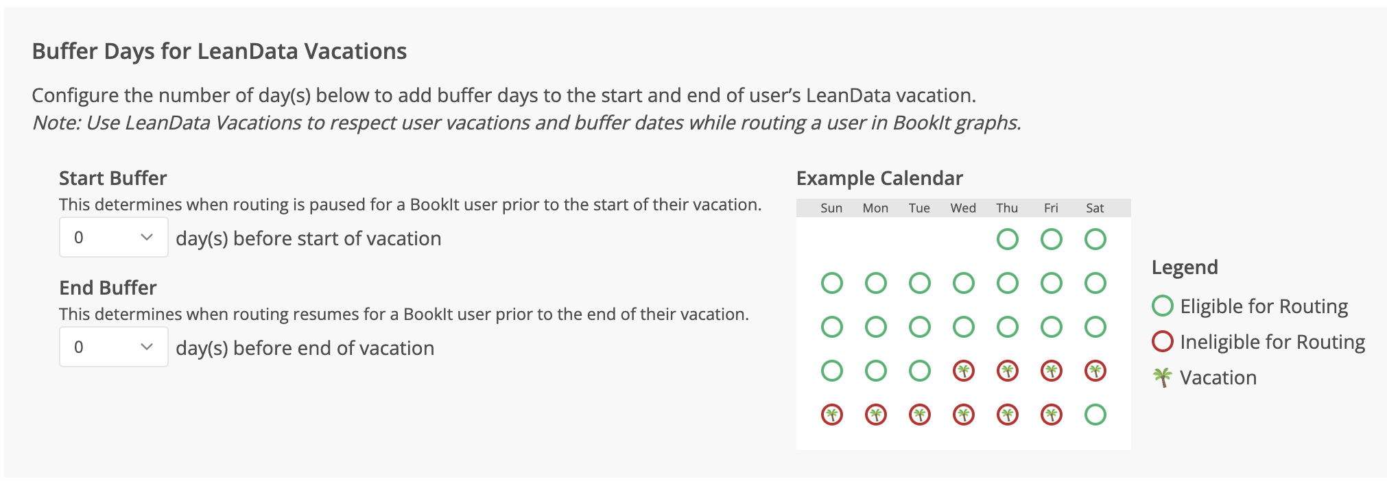This screenshot has height=481, width=1387.
Task: Click the Example Calendar heading
Action: click(879, 178)
